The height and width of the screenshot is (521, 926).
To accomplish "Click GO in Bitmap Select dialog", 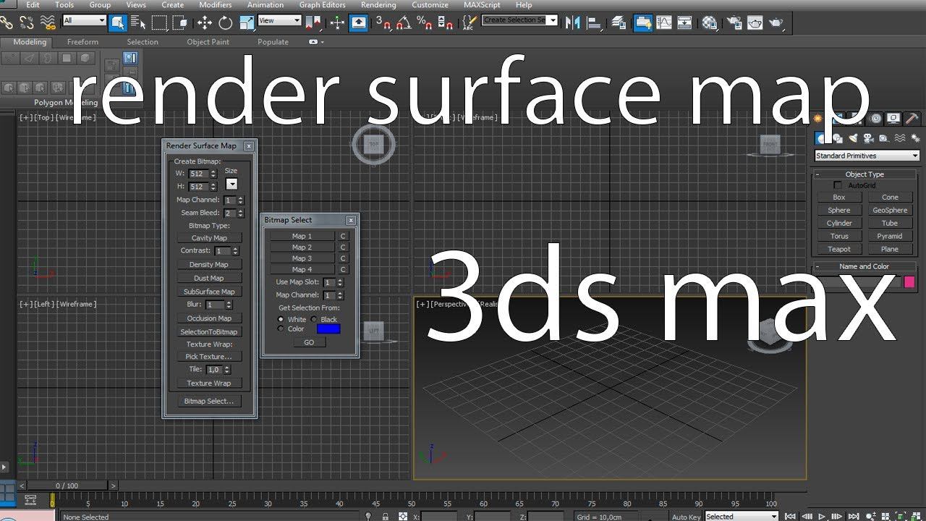I will (x=309, y=342).
